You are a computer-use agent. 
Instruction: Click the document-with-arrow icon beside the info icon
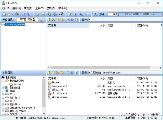[x=70, y=14]
